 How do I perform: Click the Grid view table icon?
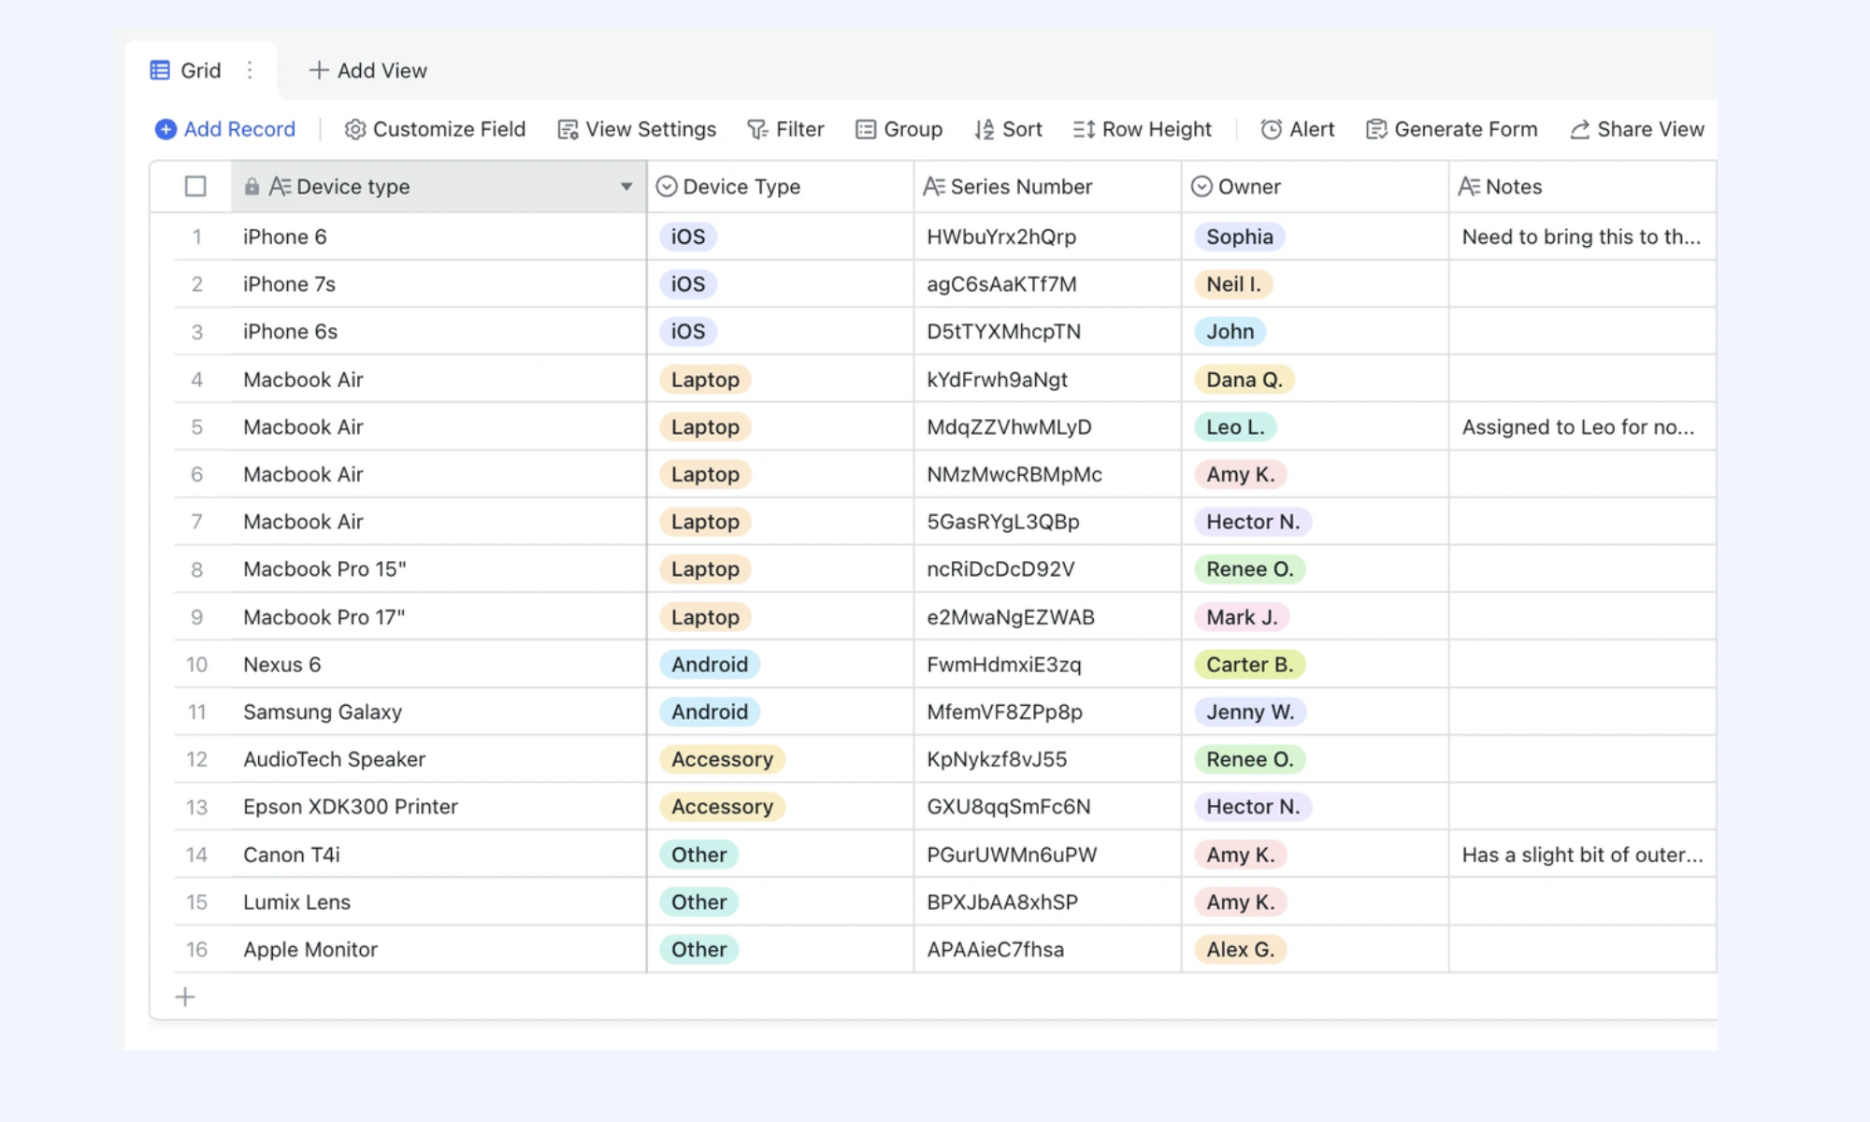coord(160,70)
